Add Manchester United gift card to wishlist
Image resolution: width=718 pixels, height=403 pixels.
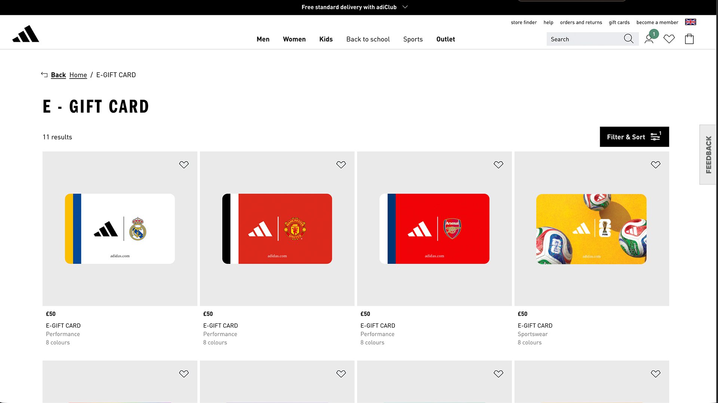(x=341, y=165)
